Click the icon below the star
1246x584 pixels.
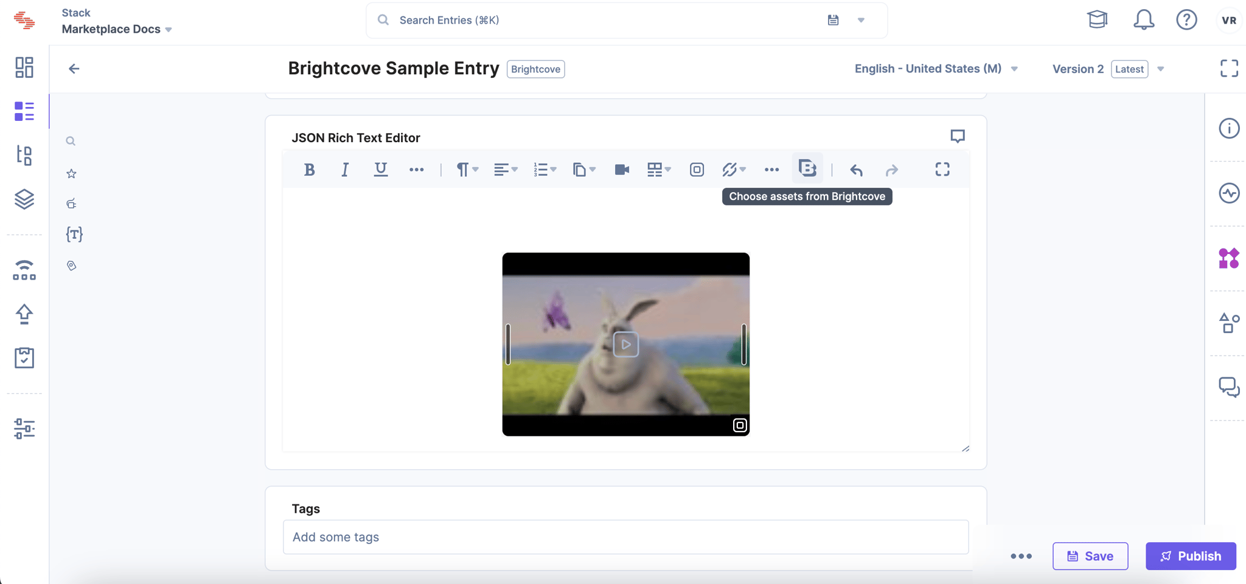pos(71,204)
